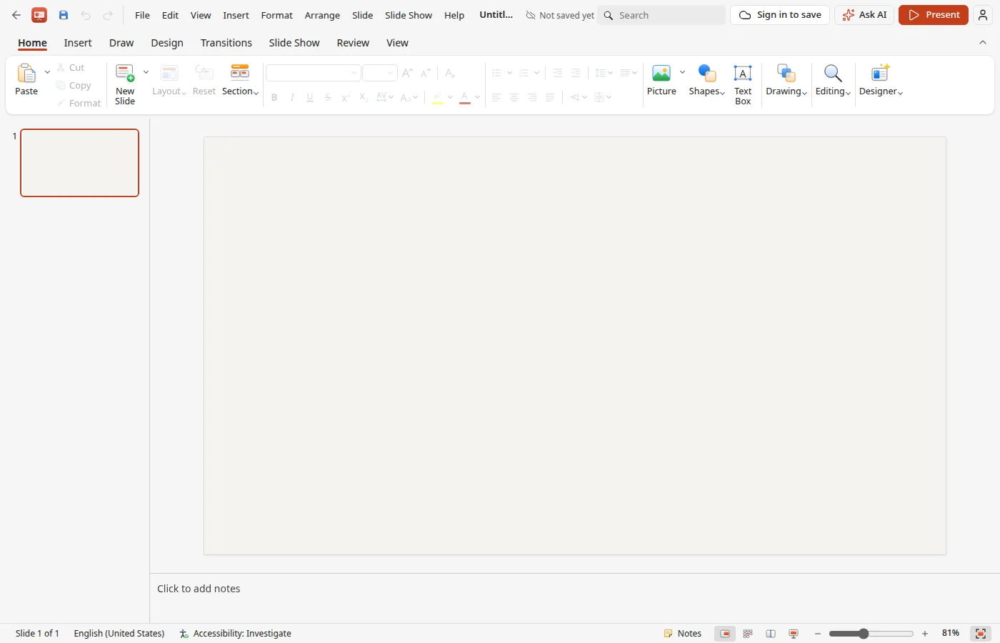Switch to Slide Sorter view icon
This screenshot has width=1000, height=643.
748,634
